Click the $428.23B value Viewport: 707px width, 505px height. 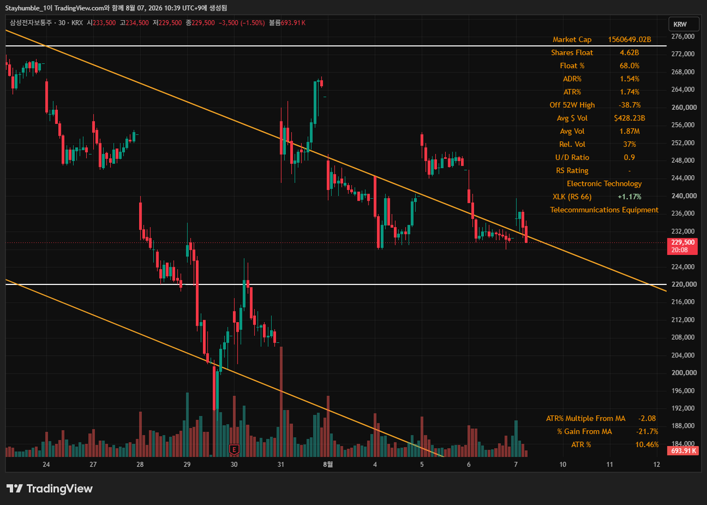coord(629,118)
